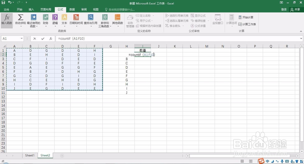This screenshot has width=304, height=164.
Task: Click Calculate Sheet button (计算工作表)
Action: 247,24
